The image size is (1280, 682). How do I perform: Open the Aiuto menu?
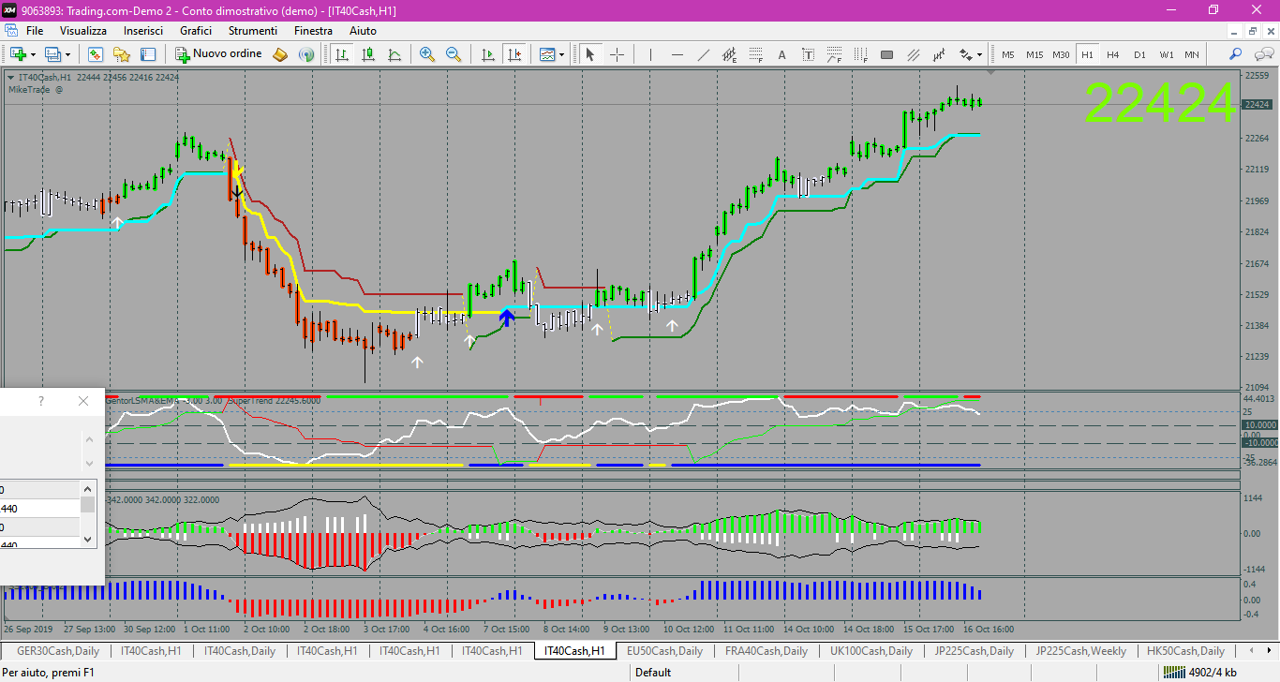[363, 31]
